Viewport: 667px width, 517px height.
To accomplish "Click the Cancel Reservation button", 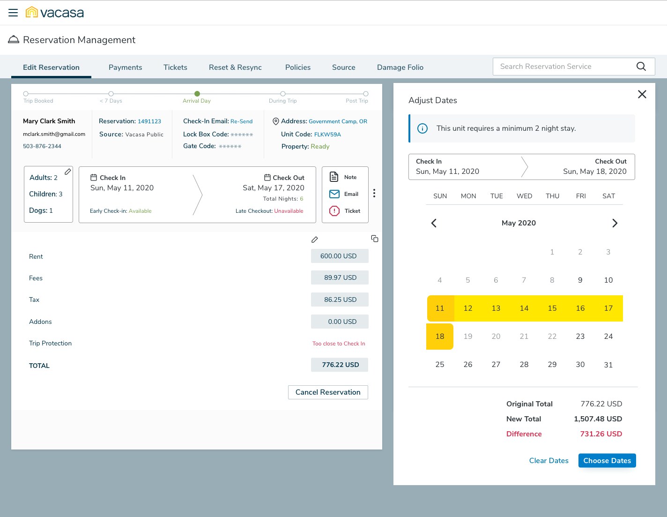I will 328,392.
